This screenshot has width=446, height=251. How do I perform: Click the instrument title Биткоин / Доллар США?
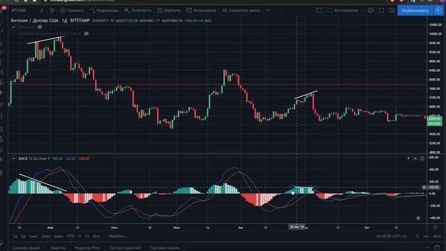click(x=34, y=20)
